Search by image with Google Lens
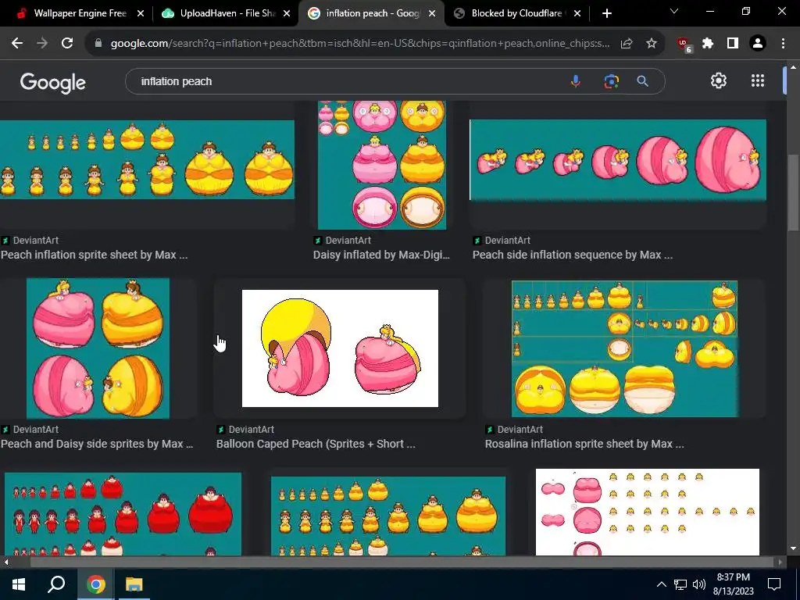800x600 pixels. (x=611, y=81)
